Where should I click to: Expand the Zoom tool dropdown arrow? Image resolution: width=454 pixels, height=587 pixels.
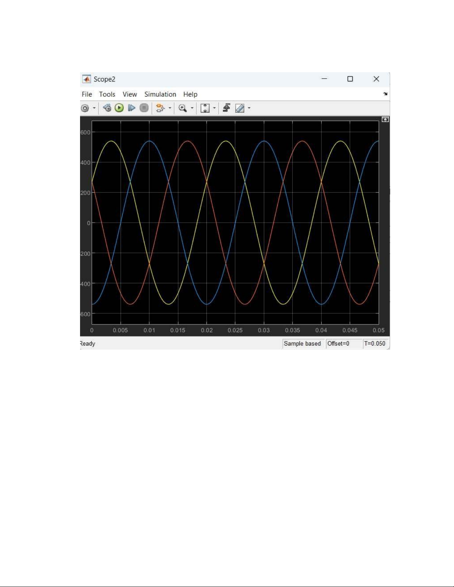(192, 108)
